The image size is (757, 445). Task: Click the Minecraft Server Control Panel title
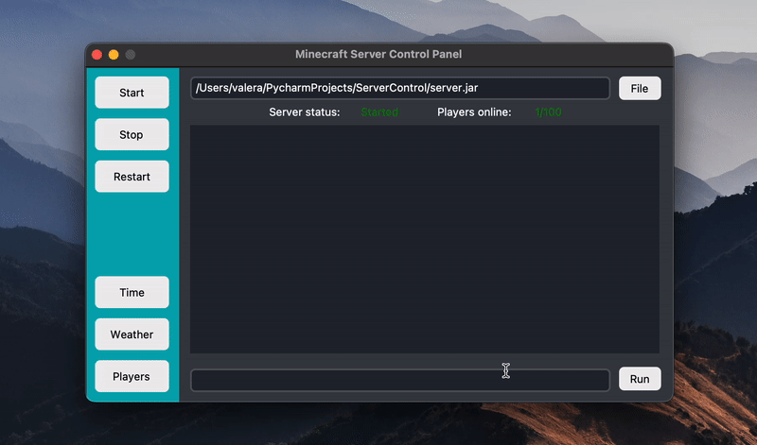click(378, 54)
